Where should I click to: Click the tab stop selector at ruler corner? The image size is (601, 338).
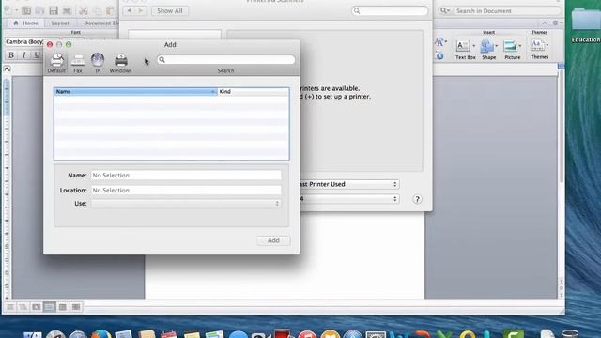[7, 69]
